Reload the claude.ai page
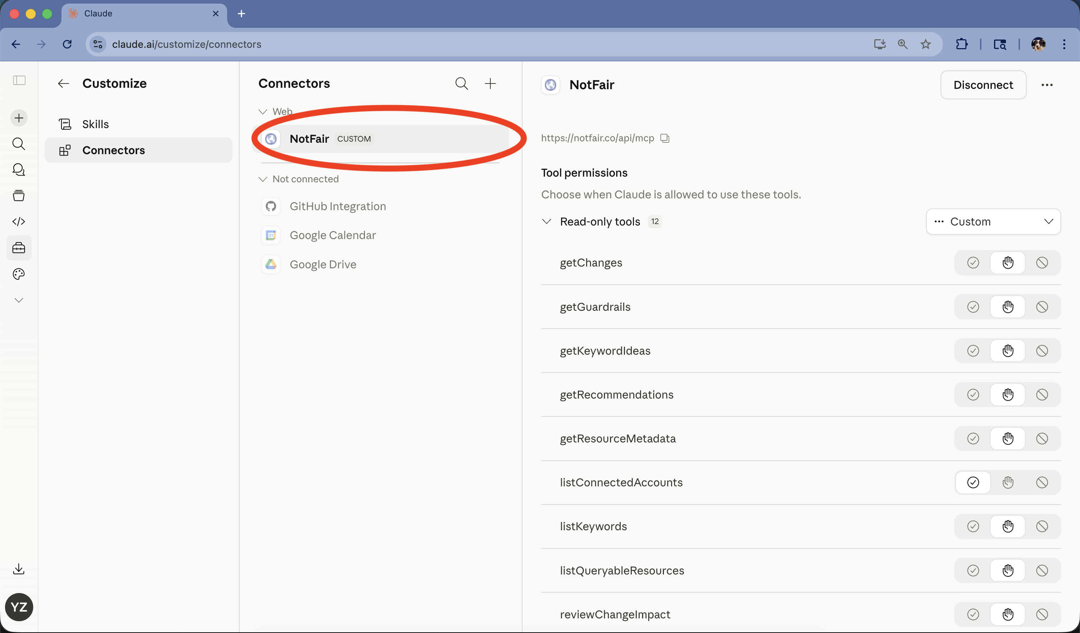 point(67,44)
